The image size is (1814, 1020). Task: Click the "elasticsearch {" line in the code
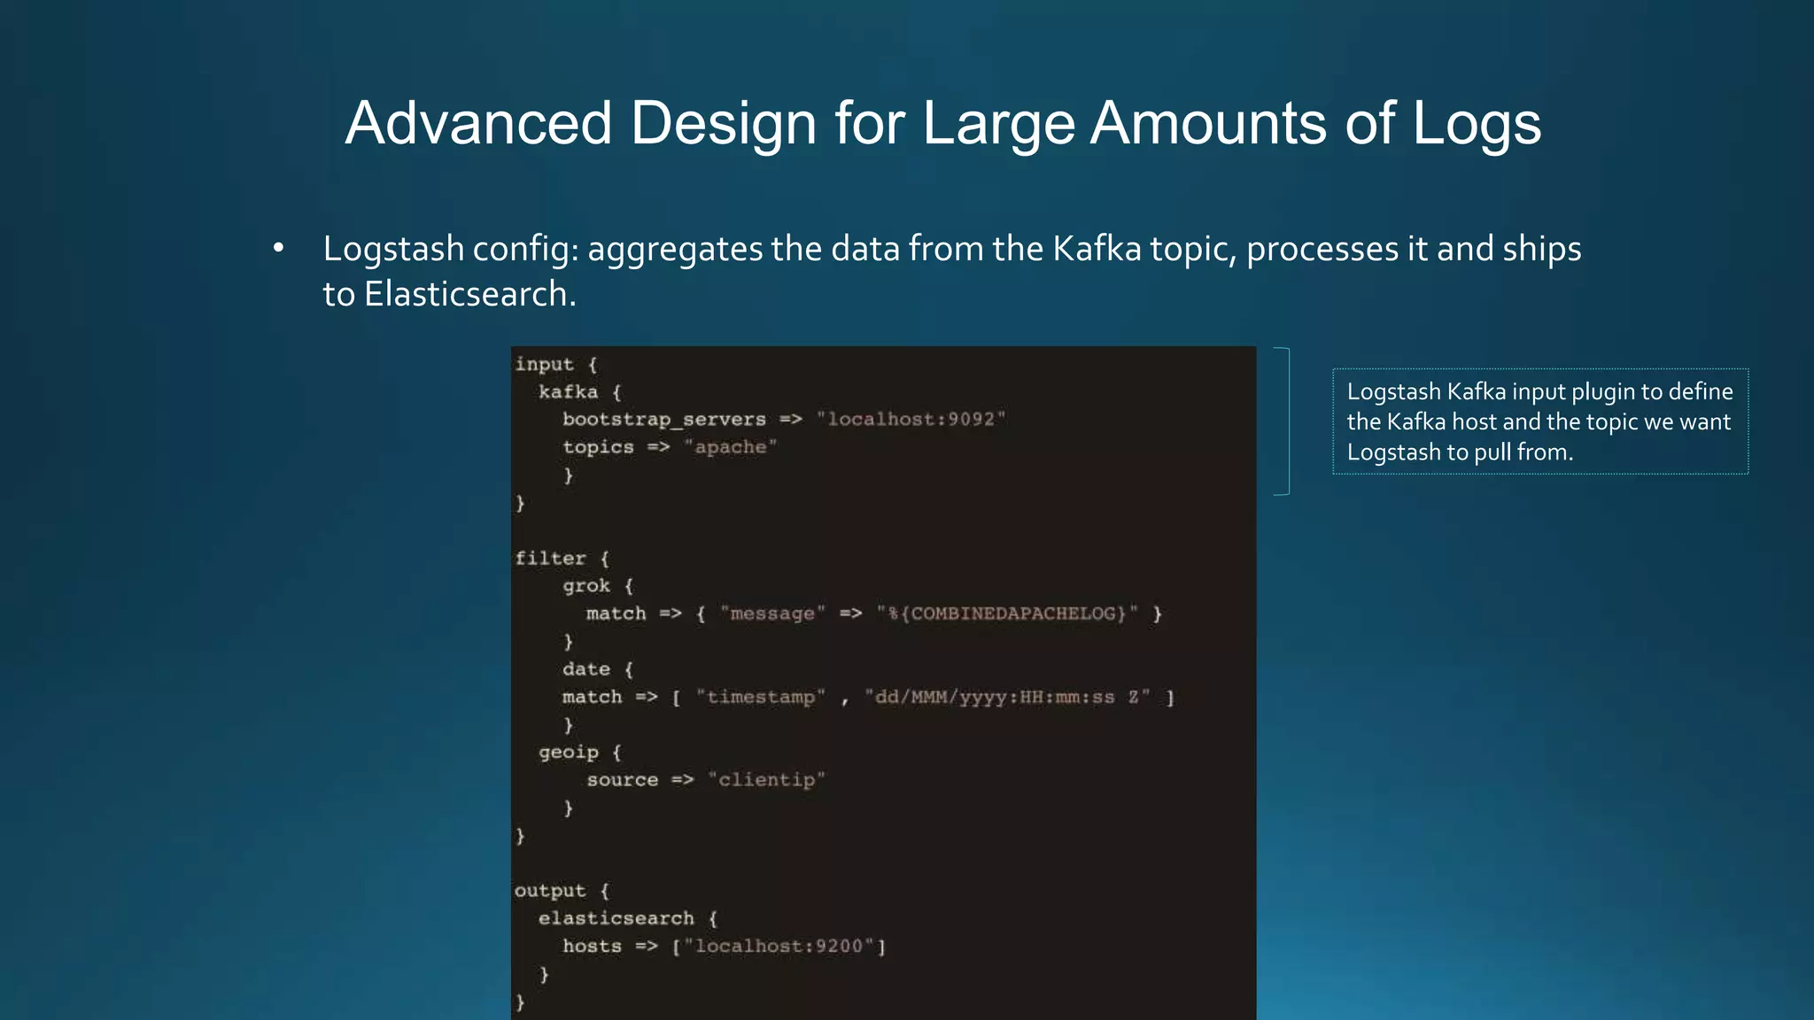click(628, 918)
